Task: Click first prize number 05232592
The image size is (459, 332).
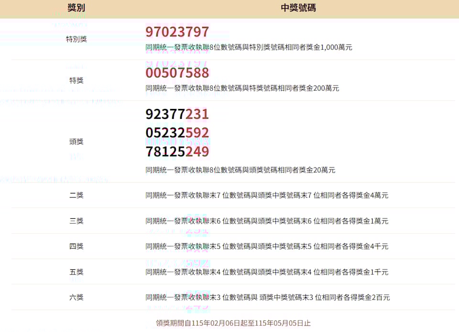Action: click(x=177, y=133)
